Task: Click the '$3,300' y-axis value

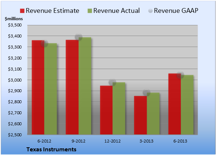Action: [x=15, y=47]
